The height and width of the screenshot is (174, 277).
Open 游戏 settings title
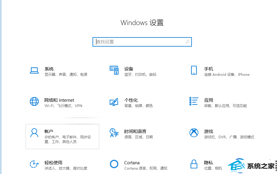[x=209, y=131]
